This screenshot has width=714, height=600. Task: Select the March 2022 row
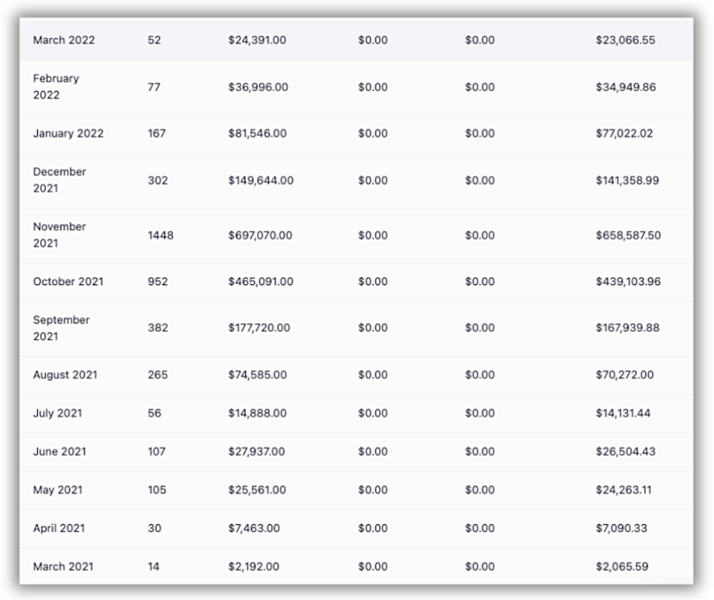click(356, 40)
